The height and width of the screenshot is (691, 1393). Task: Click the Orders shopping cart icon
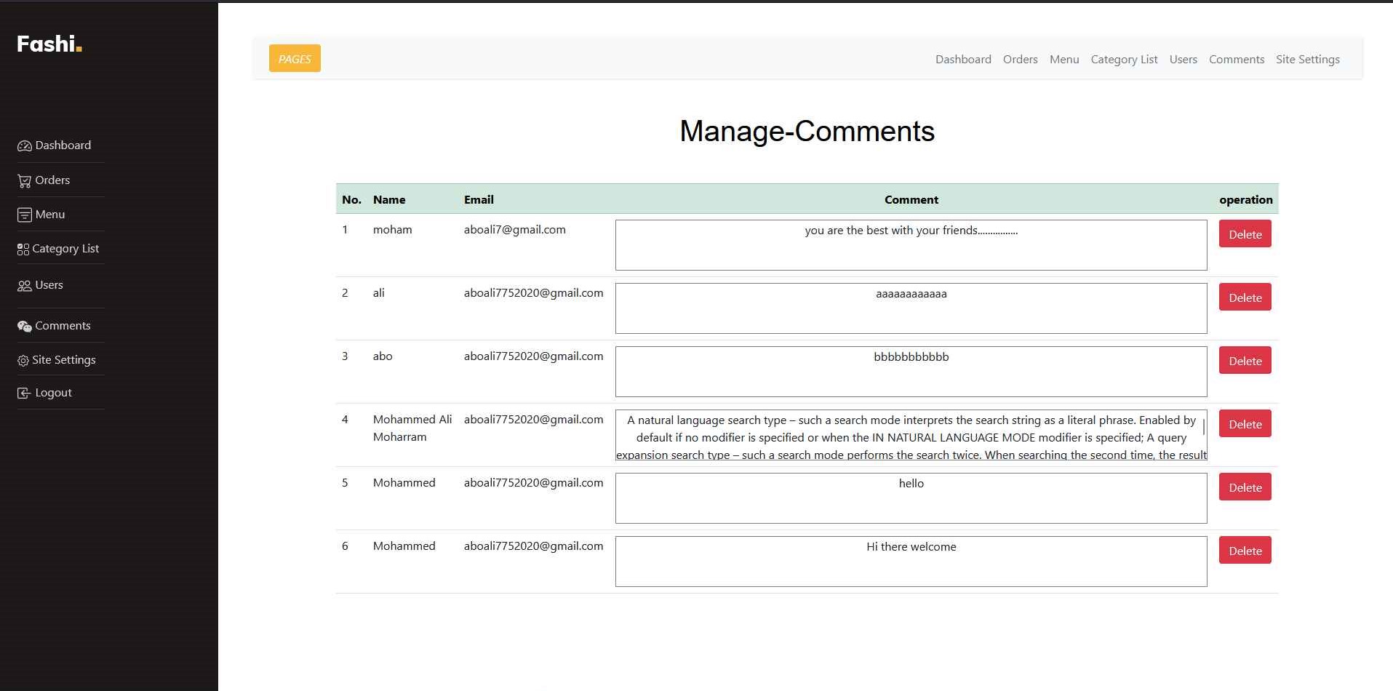pos(24,181)
